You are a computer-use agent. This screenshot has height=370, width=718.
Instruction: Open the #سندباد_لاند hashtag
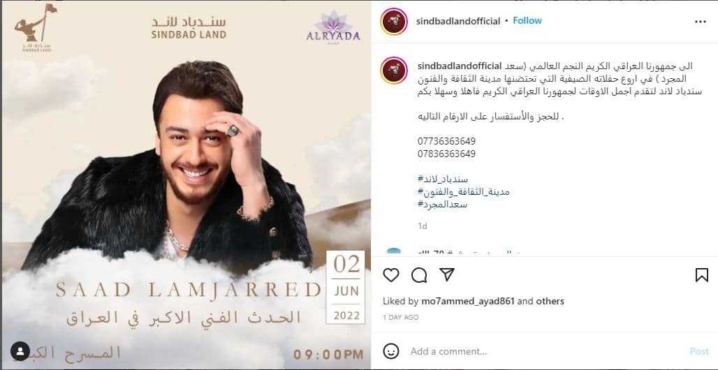click(x=443, y=179)
